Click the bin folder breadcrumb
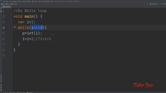Image resolution: width=166 pixels, height=93 pixels. click(8, 4)
